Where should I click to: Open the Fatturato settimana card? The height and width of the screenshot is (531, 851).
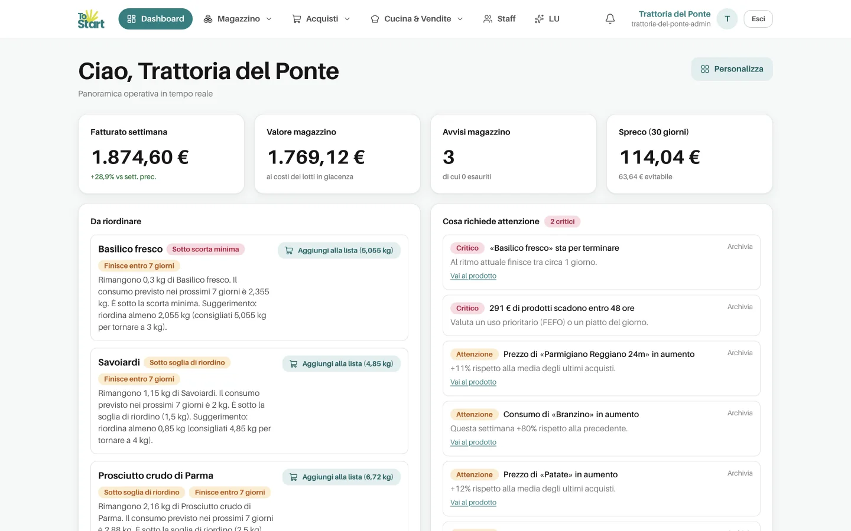161,154
